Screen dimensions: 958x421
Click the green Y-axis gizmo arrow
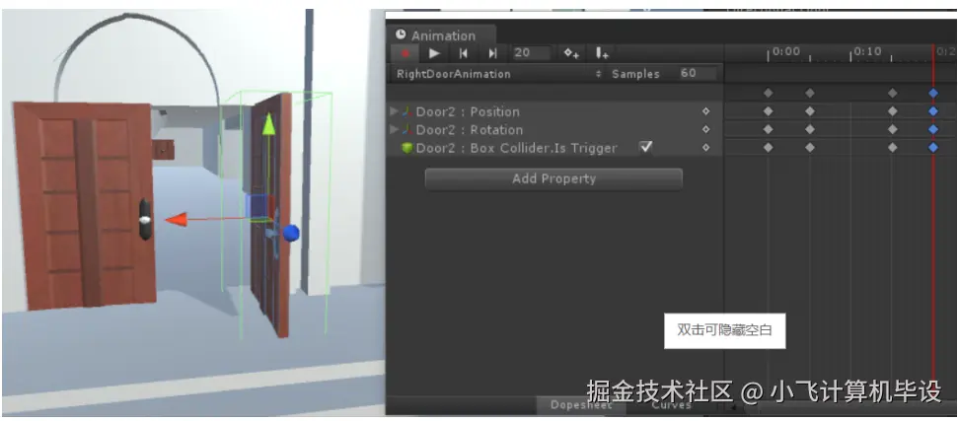pyautogui.click(x=267, y=124)
